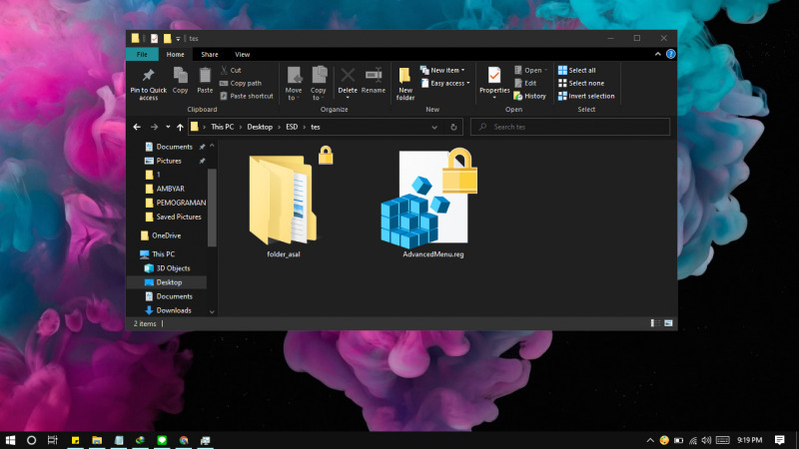The height and width of the screenshot is (449, 799).
Task: Expand the address bar history dropdown
Action: (x=434, y=128)
